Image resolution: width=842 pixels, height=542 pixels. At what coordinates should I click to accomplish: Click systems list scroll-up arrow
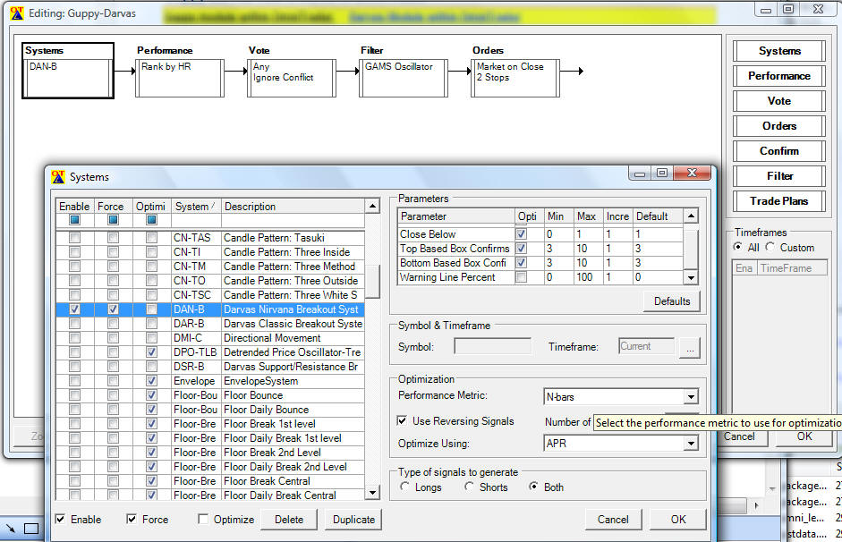(x=372, y=206)
